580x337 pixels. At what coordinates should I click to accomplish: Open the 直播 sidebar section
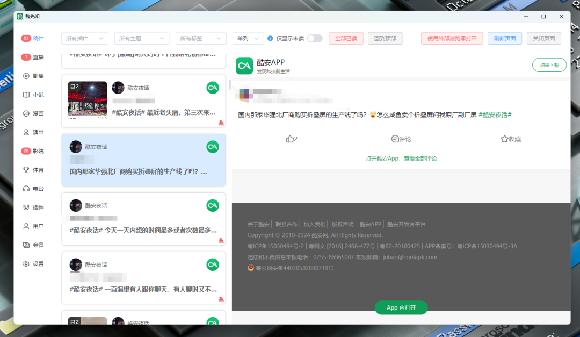point(33,57)
